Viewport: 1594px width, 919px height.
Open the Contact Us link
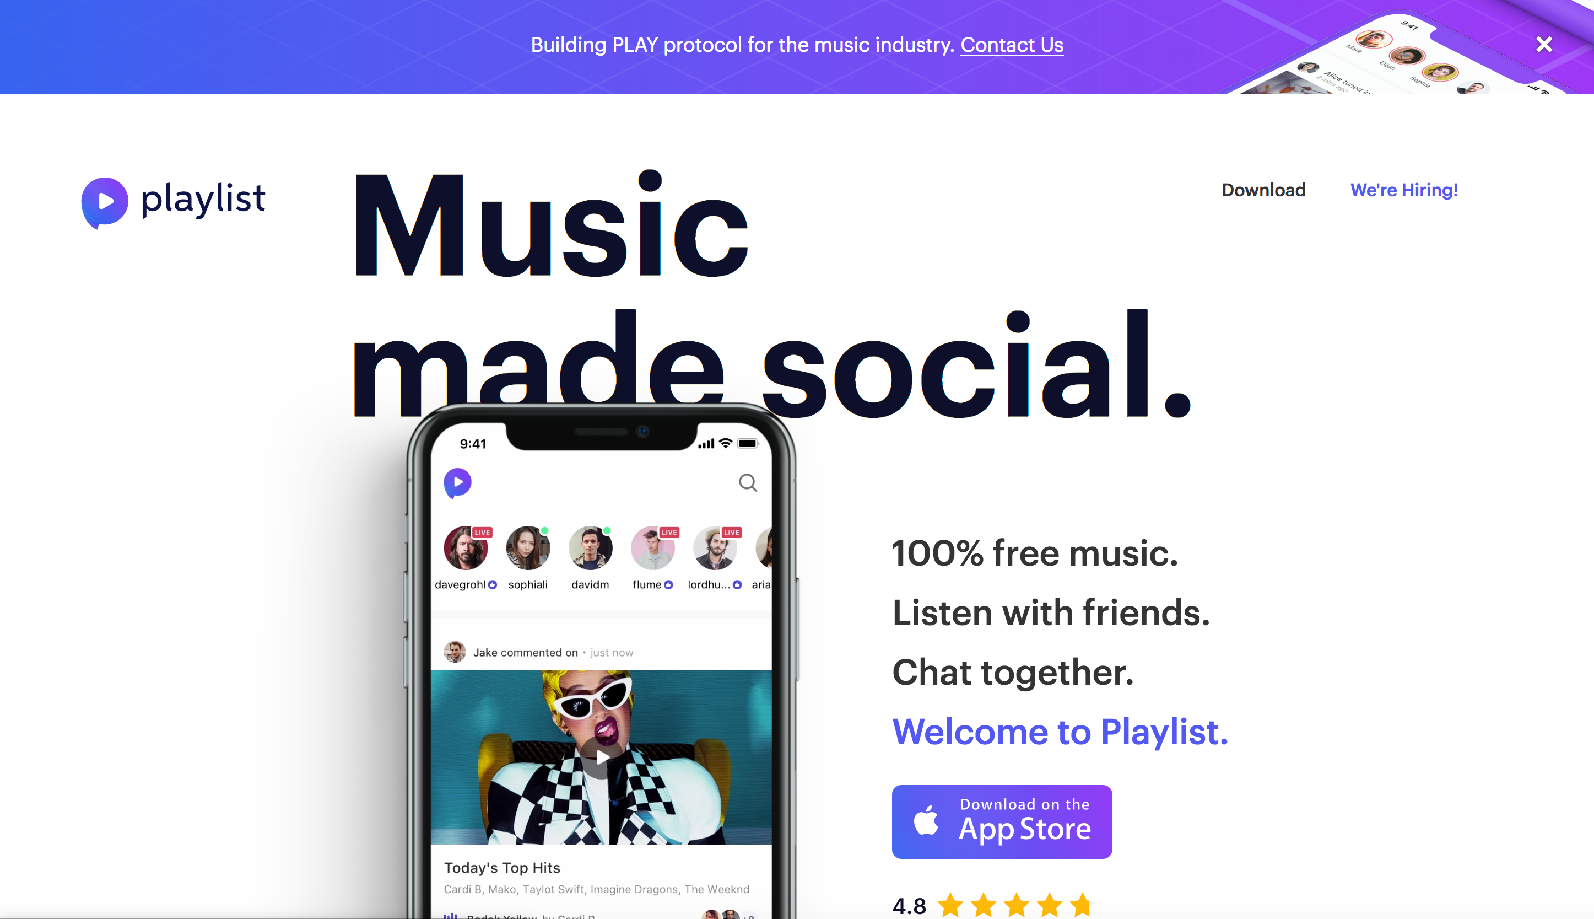[x=1011, y=45]
